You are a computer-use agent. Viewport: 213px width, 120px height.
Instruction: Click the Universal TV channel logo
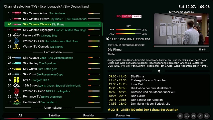[x=16, y=35]
